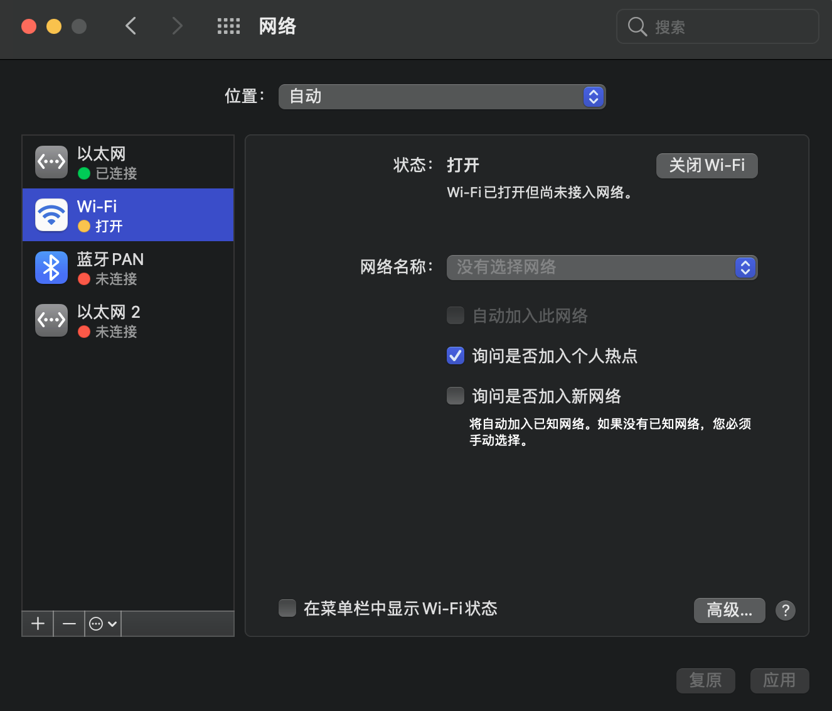
Task: Add a new network service with plus
Action: (38, 624)
